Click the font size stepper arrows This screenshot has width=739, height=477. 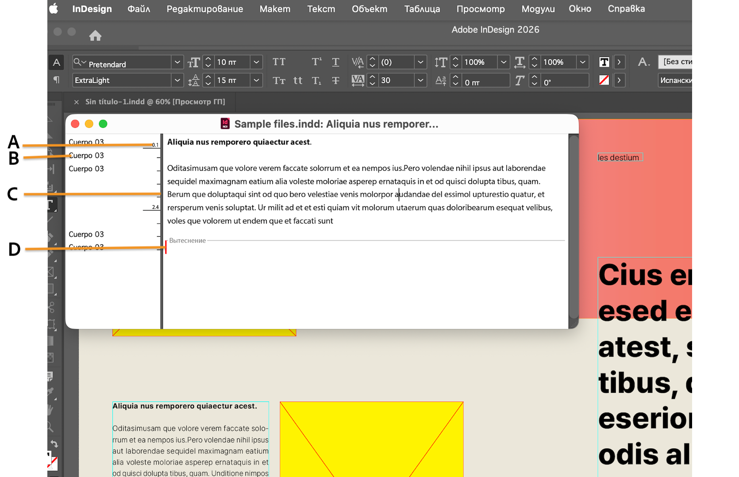(208, 62)
